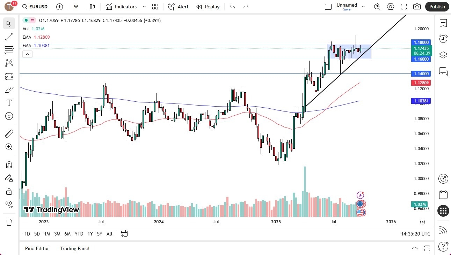Open the Pine Editor tab
Image resolution: width=451 pixels, height=255 pixels.
click(37, 248)
